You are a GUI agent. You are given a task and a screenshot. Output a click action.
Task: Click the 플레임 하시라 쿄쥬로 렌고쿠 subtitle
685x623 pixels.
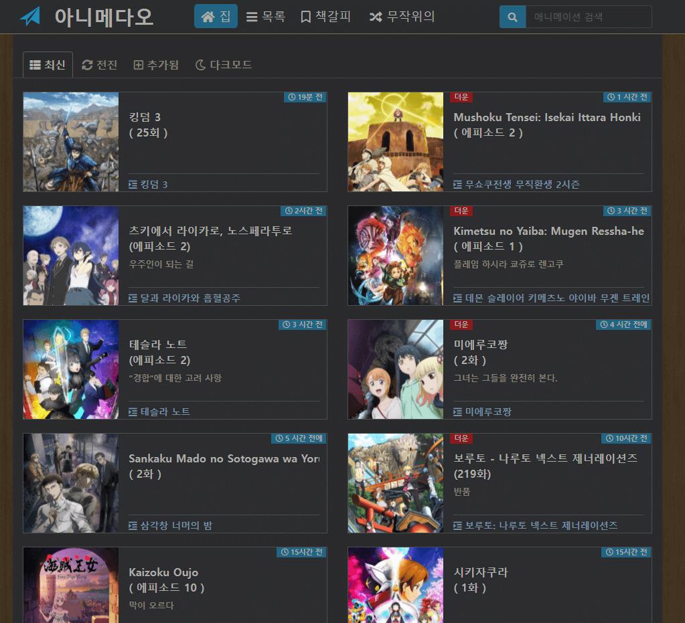pyautogui.click(x=508, y=264)
